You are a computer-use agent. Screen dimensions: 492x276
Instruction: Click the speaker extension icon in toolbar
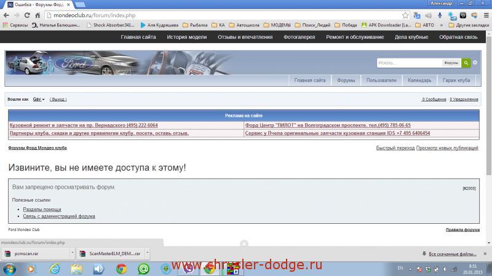click(428, 15)
